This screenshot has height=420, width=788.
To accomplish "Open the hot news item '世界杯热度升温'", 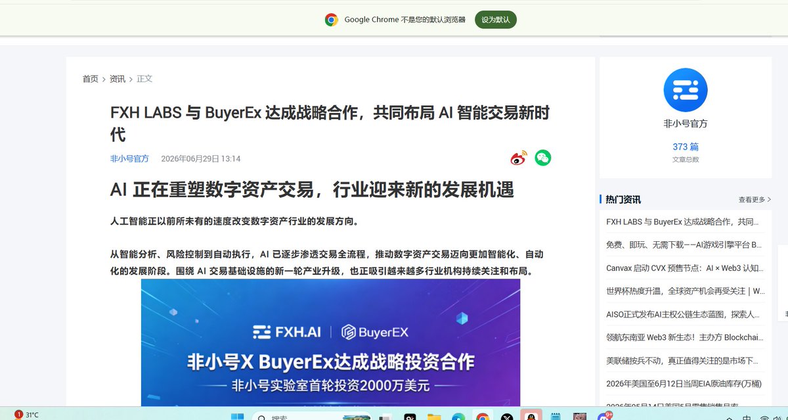I will (686, 291).
